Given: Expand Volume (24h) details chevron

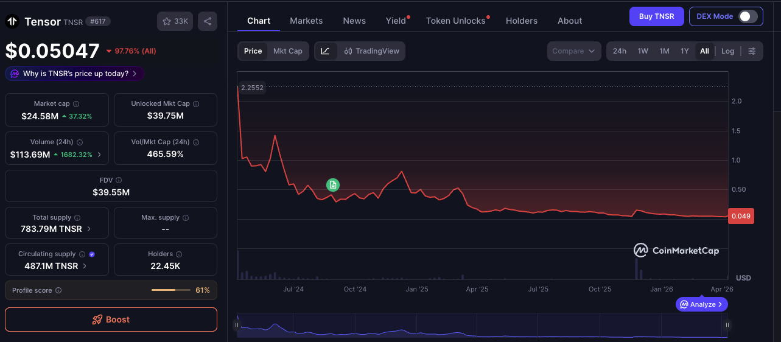Looking at the screenshot, I should (x=99, y=155).
